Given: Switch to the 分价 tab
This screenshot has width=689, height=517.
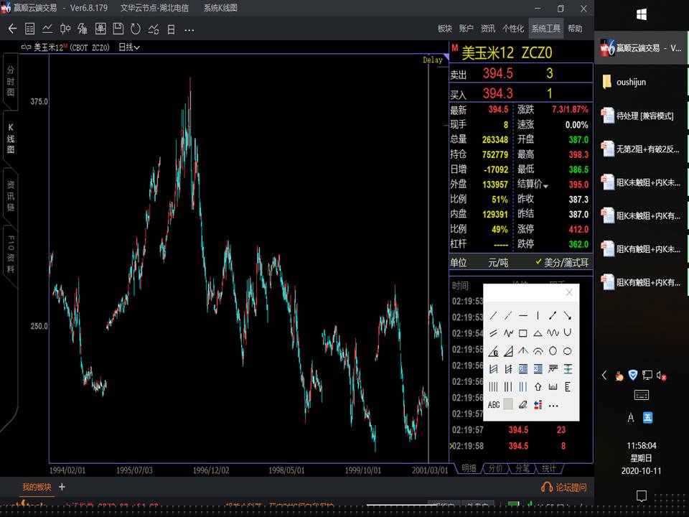Looking at the screenshot, I should pyautogui.click(x=495, y=468).
